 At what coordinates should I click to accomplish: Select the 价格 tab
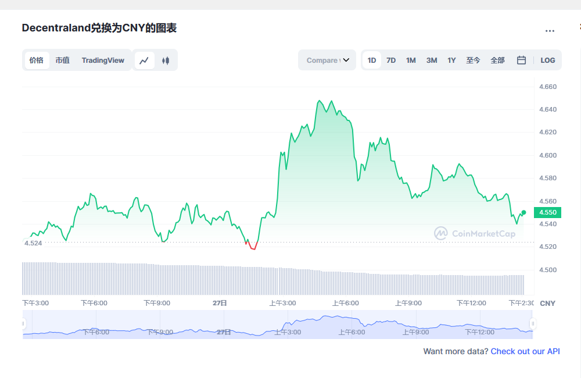(x=37, y=60)
